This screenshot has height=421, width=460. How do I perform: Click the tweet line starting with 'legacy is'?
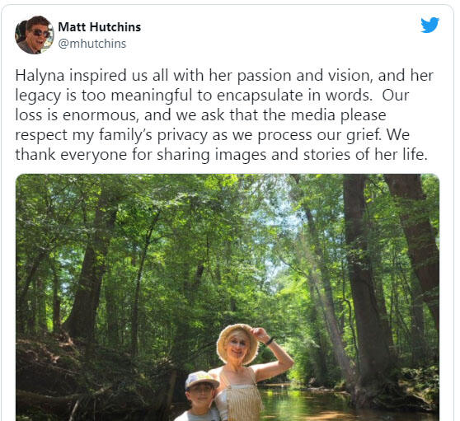[x=212, y=96]
